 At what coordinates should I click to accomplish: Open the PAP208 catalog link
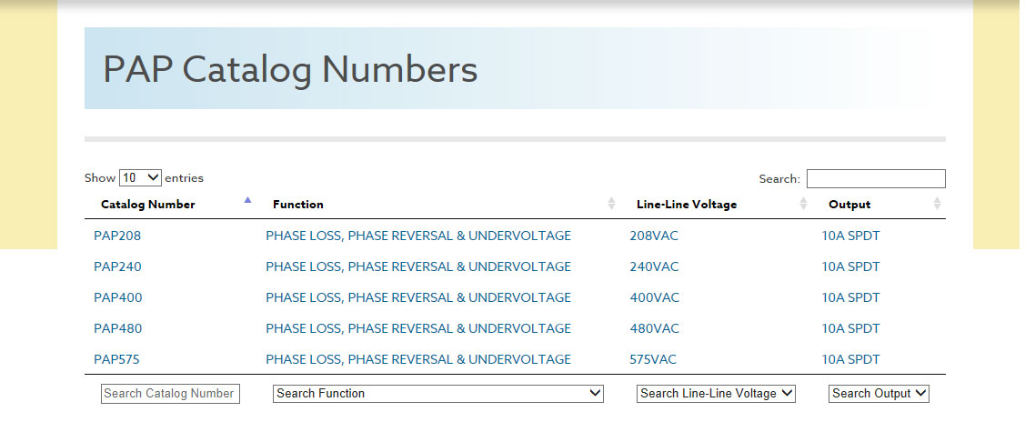coord(117,236)
